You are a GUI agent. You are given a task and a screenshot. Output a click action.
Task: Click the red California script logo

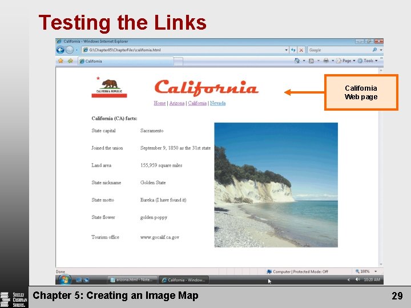tap(207, 88)
